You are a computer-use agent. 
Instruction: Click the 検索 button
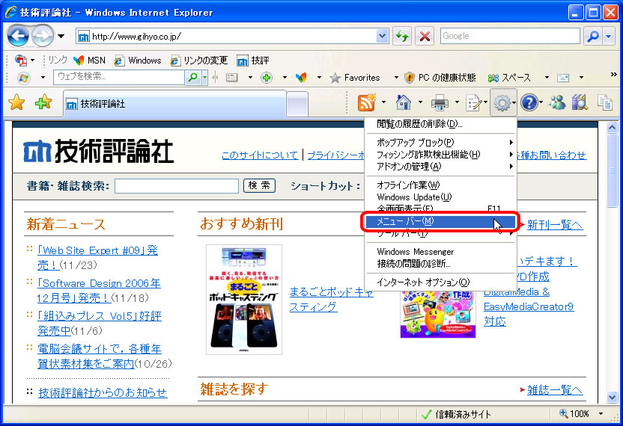[x=259, y=185]
